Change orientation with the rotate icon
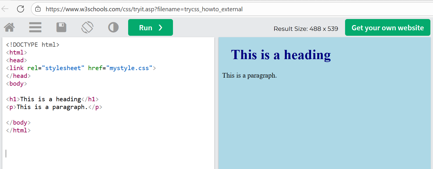 [87, 28]
